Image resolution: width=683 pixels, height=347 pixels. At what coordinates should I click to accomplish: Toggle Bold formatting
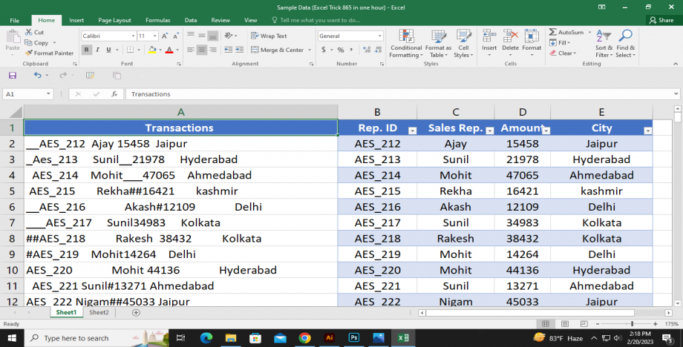coord(87,50)
